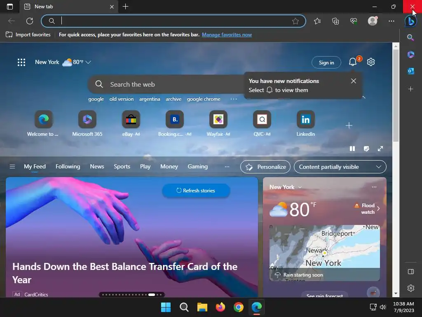Click Refresh stories button
The image size is (422, 317).
tap(196, 191)
